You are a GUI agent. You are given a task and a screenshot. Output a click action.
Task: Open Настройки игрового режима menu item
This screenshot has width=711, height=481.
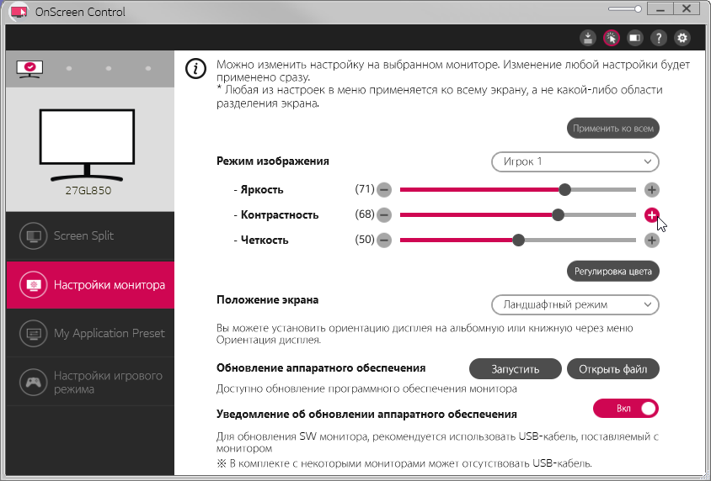pos(90,382)
